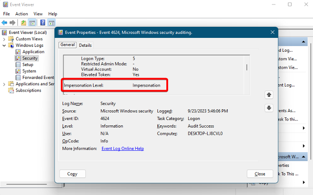Click the Copy button in Event Properties
This screenshot has width=313, height=195.
(x=72, y=174)
